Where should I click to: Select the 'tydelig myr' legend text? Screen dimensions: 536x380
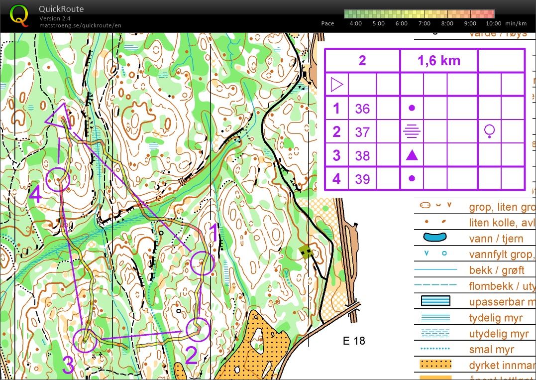[496, 318]
